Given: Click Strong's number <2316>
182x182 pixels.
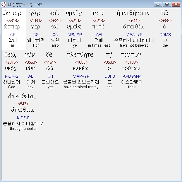Looking at the screenshot, I should pyautogui.click(x=12, y=62).
